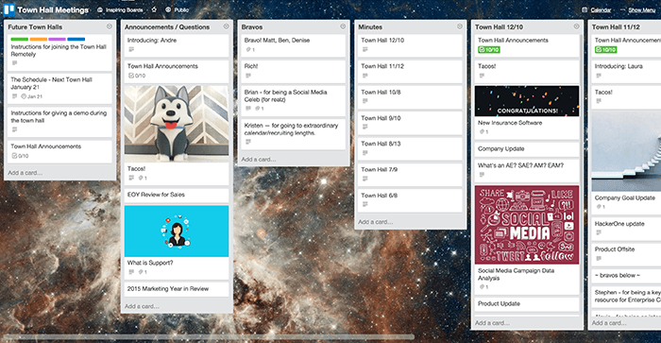
Task: Click description icon on Introducing: Laura card
Action: coord(599,76)
